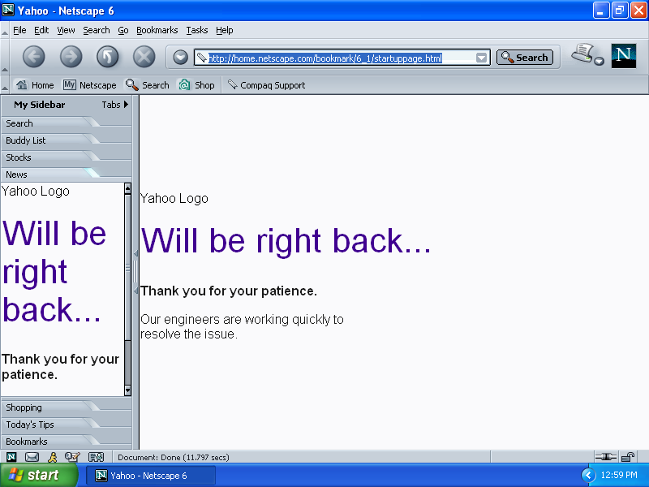Image resolution: width=649 pixels, height=487 pixels.
Task: Open the Edit menu
Action: click(x=41, y=30)
